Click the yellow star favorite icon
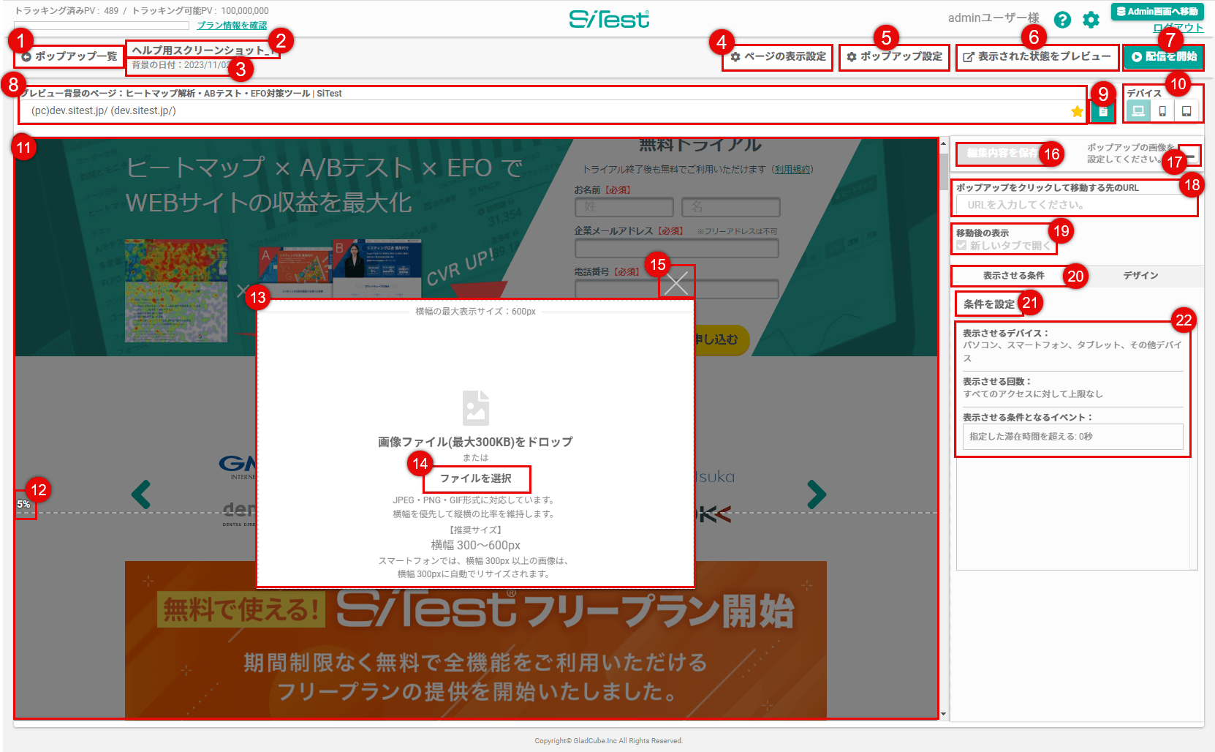Viewport: 1215px width, 752px height. pos(1077,111)
